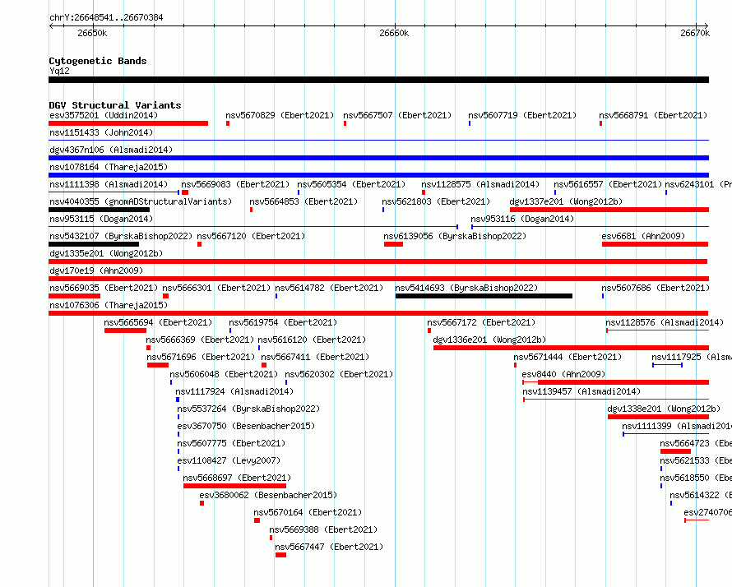Select nsv5667172 (Ebert2021) variant
The width and height of the screenshot is (732, 587).
481,322
